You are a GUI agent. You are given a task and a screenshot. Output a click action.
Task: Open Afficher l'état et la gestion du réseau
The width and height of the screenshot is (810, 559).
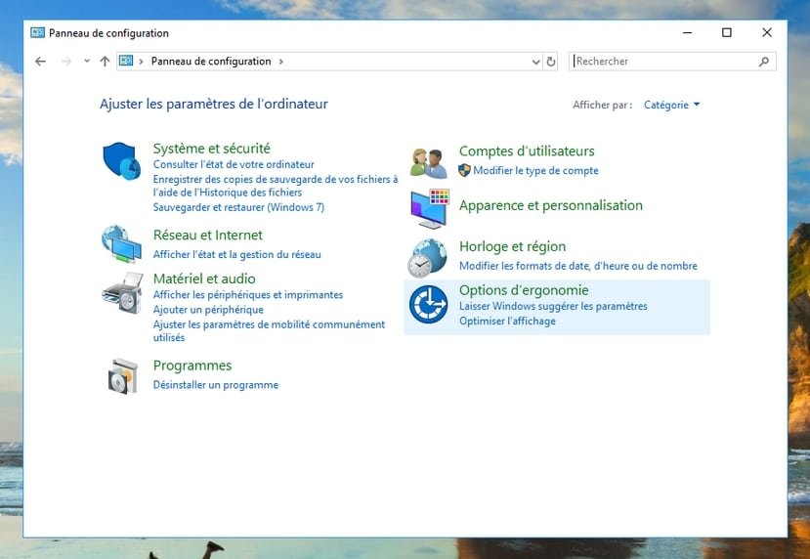point(237,254)
